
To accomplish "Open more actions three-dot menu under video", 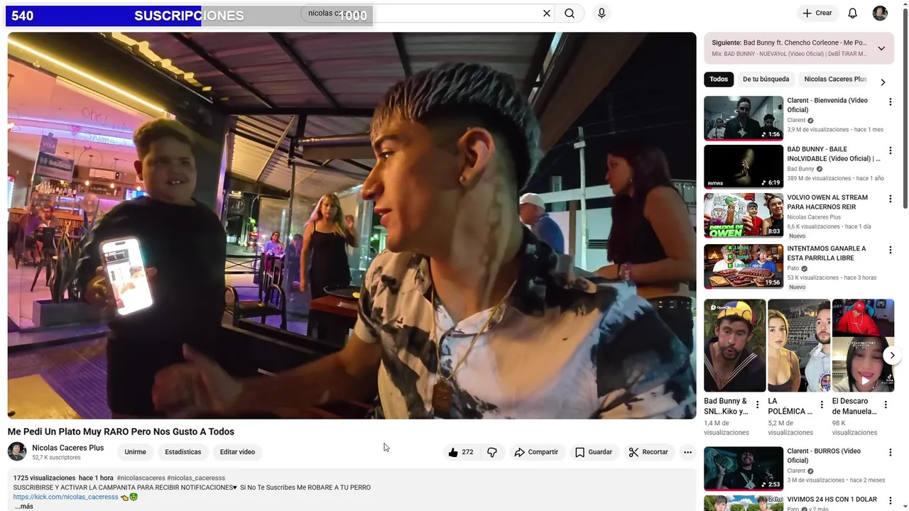I will pos(687,452).
